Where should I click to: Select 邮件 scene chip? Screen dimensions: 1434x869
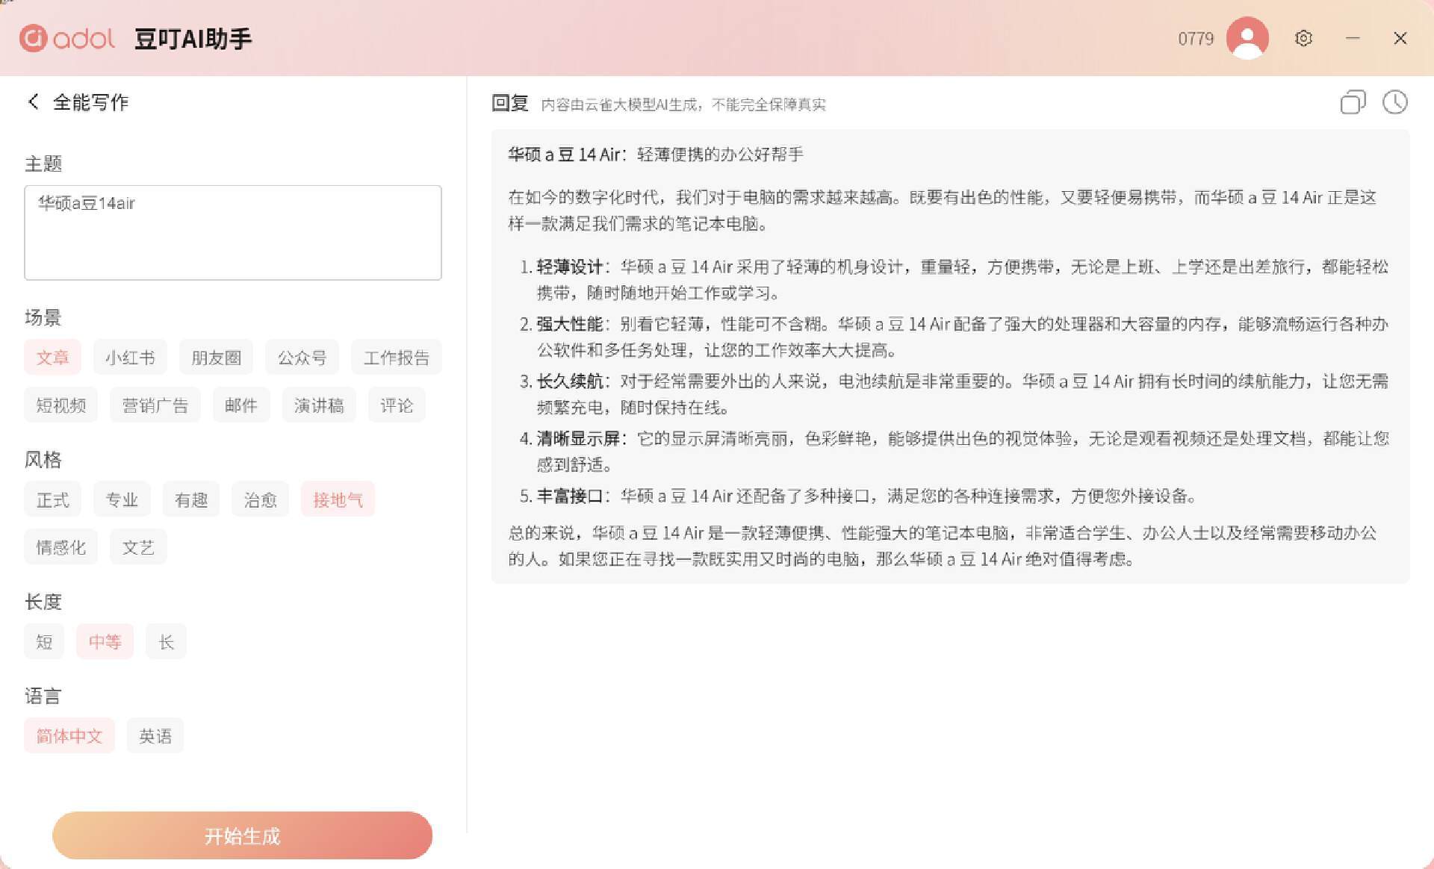241,405
